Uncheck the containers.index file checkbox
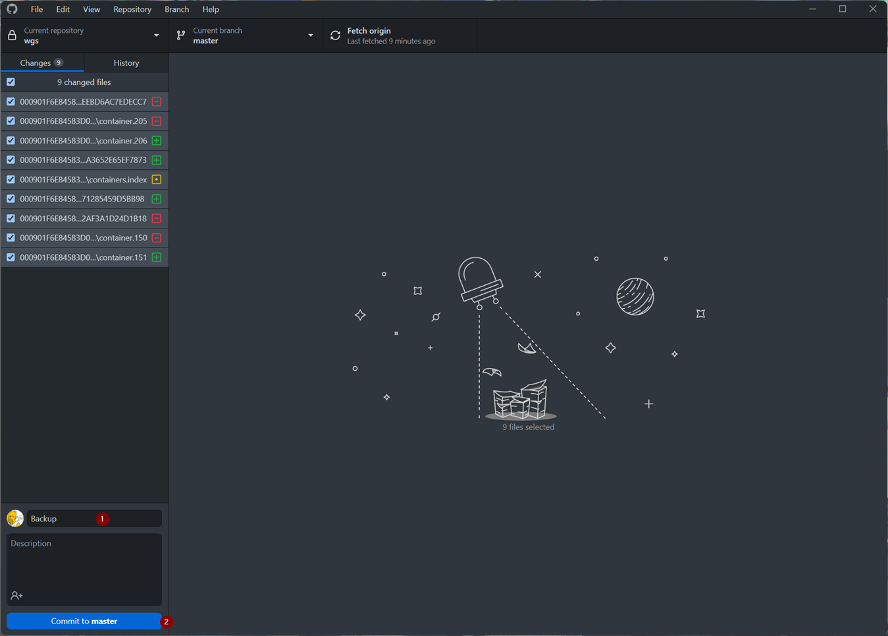Screen dimensions: 888x636 pyautogui.click(x=11, y=180)
